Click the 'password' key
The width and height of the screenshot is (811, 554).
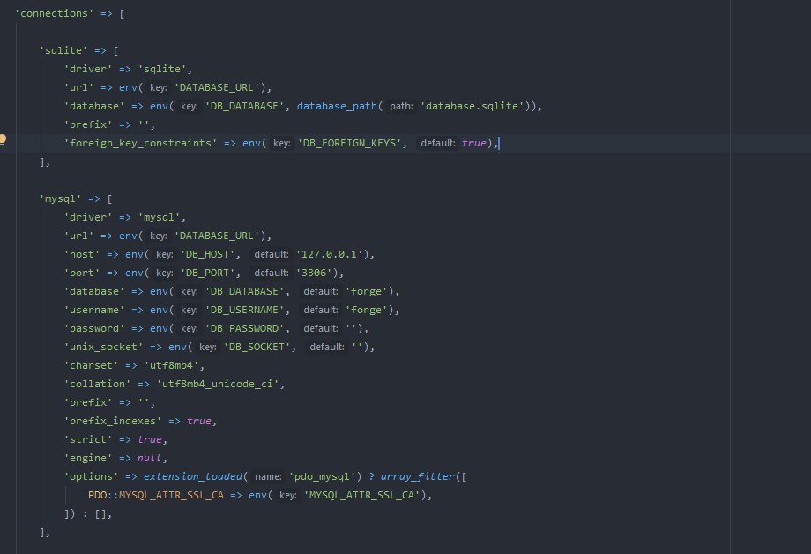(94, 329)
